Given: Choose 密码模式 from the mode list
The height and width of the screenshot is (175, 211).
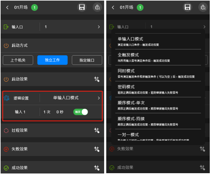Looking at the screenshot, I should (158, 89).
